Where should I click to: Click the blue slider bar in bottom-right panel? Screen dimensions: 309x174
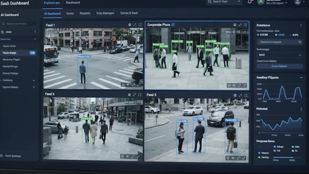[x=284, y=157]
